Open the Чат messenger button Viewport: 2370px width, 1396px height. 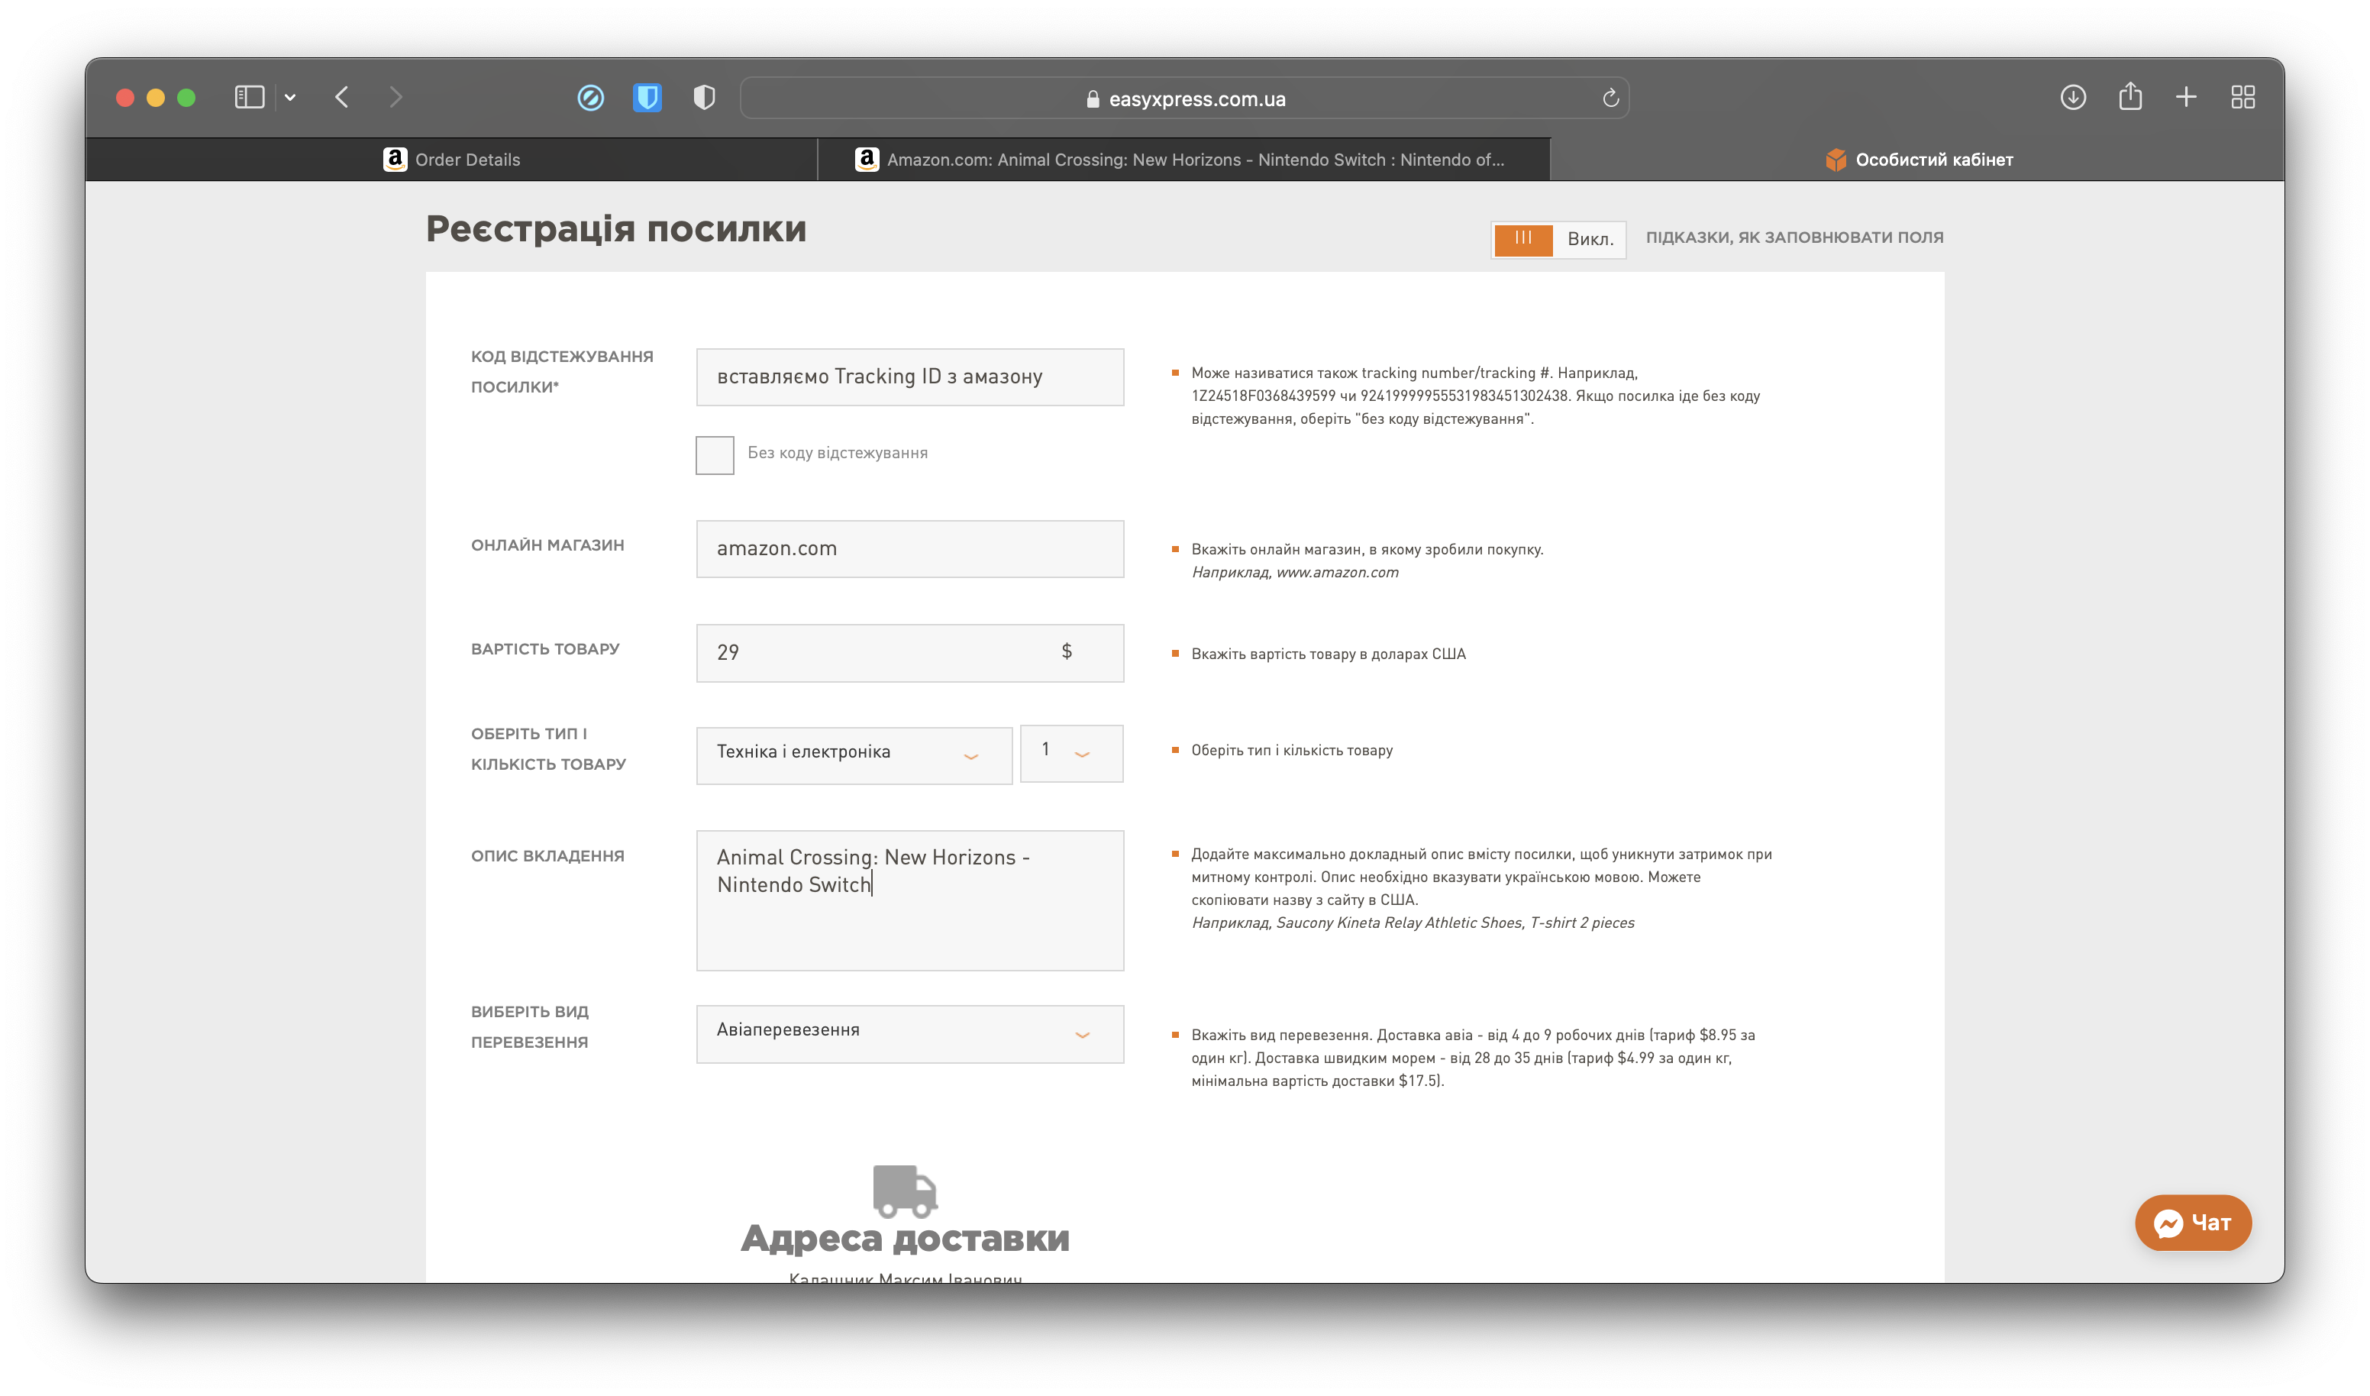pos(2192,1223)
